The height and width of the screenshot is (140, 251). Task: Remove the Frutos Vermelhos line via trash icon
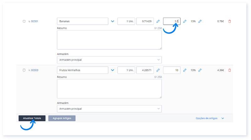pyautogui.click(x=229, y=70)
